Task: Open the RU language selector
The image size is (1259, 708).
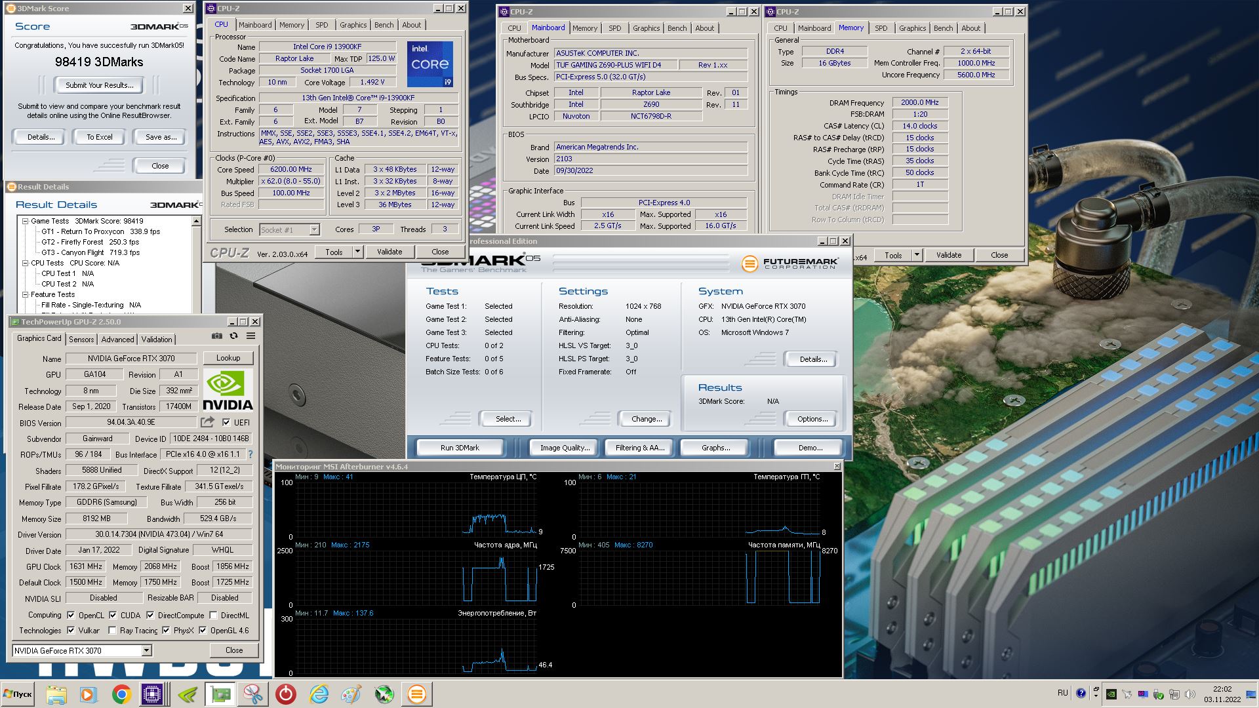Action: (1062, 693)
